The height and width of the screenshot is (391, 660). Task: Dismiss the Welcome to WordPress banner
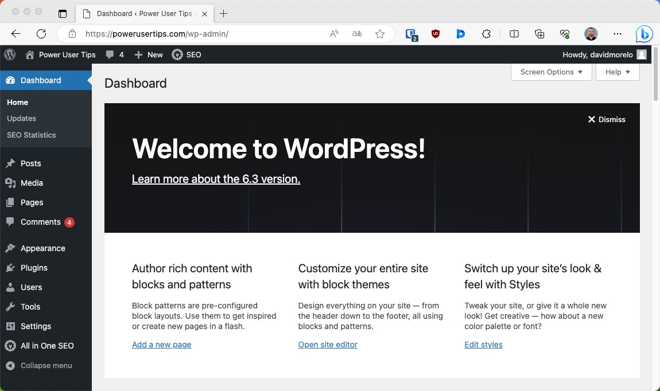(607, 119)
